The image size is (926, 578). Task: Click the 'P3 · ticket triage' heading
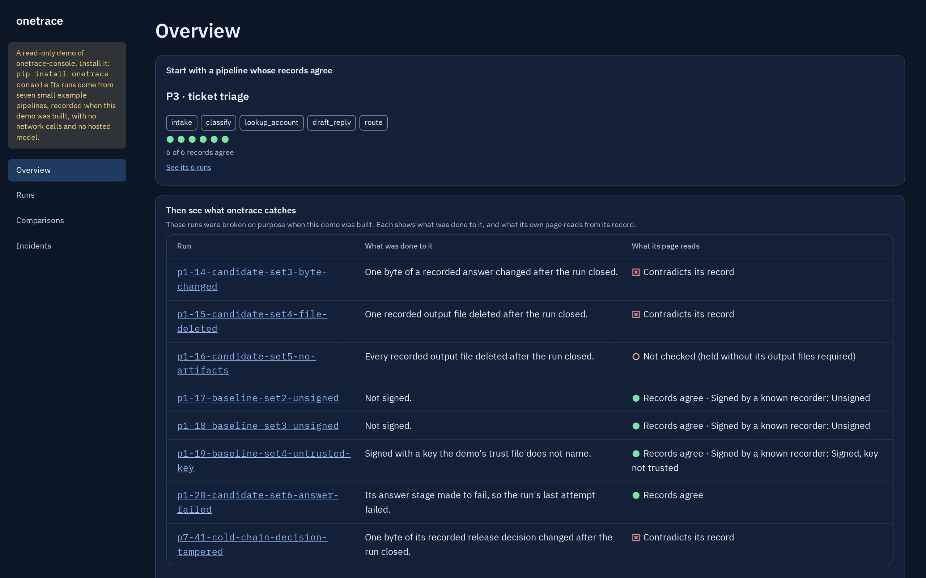coord(207,96)
